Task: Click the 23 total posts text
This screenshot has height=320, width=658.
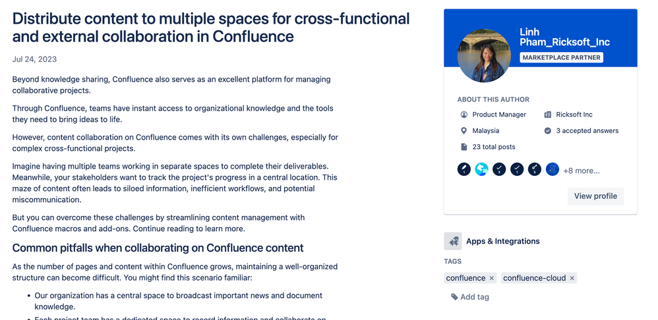Action: 493,147
